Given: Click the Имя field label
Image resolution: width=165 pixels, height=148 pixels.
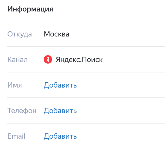Looking at the screenshot, I should 15,85.
